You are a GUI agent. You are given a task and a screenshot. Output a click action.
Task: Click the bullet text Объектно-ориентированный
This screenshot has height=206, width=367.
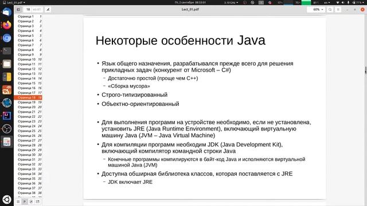coord(140,104)
